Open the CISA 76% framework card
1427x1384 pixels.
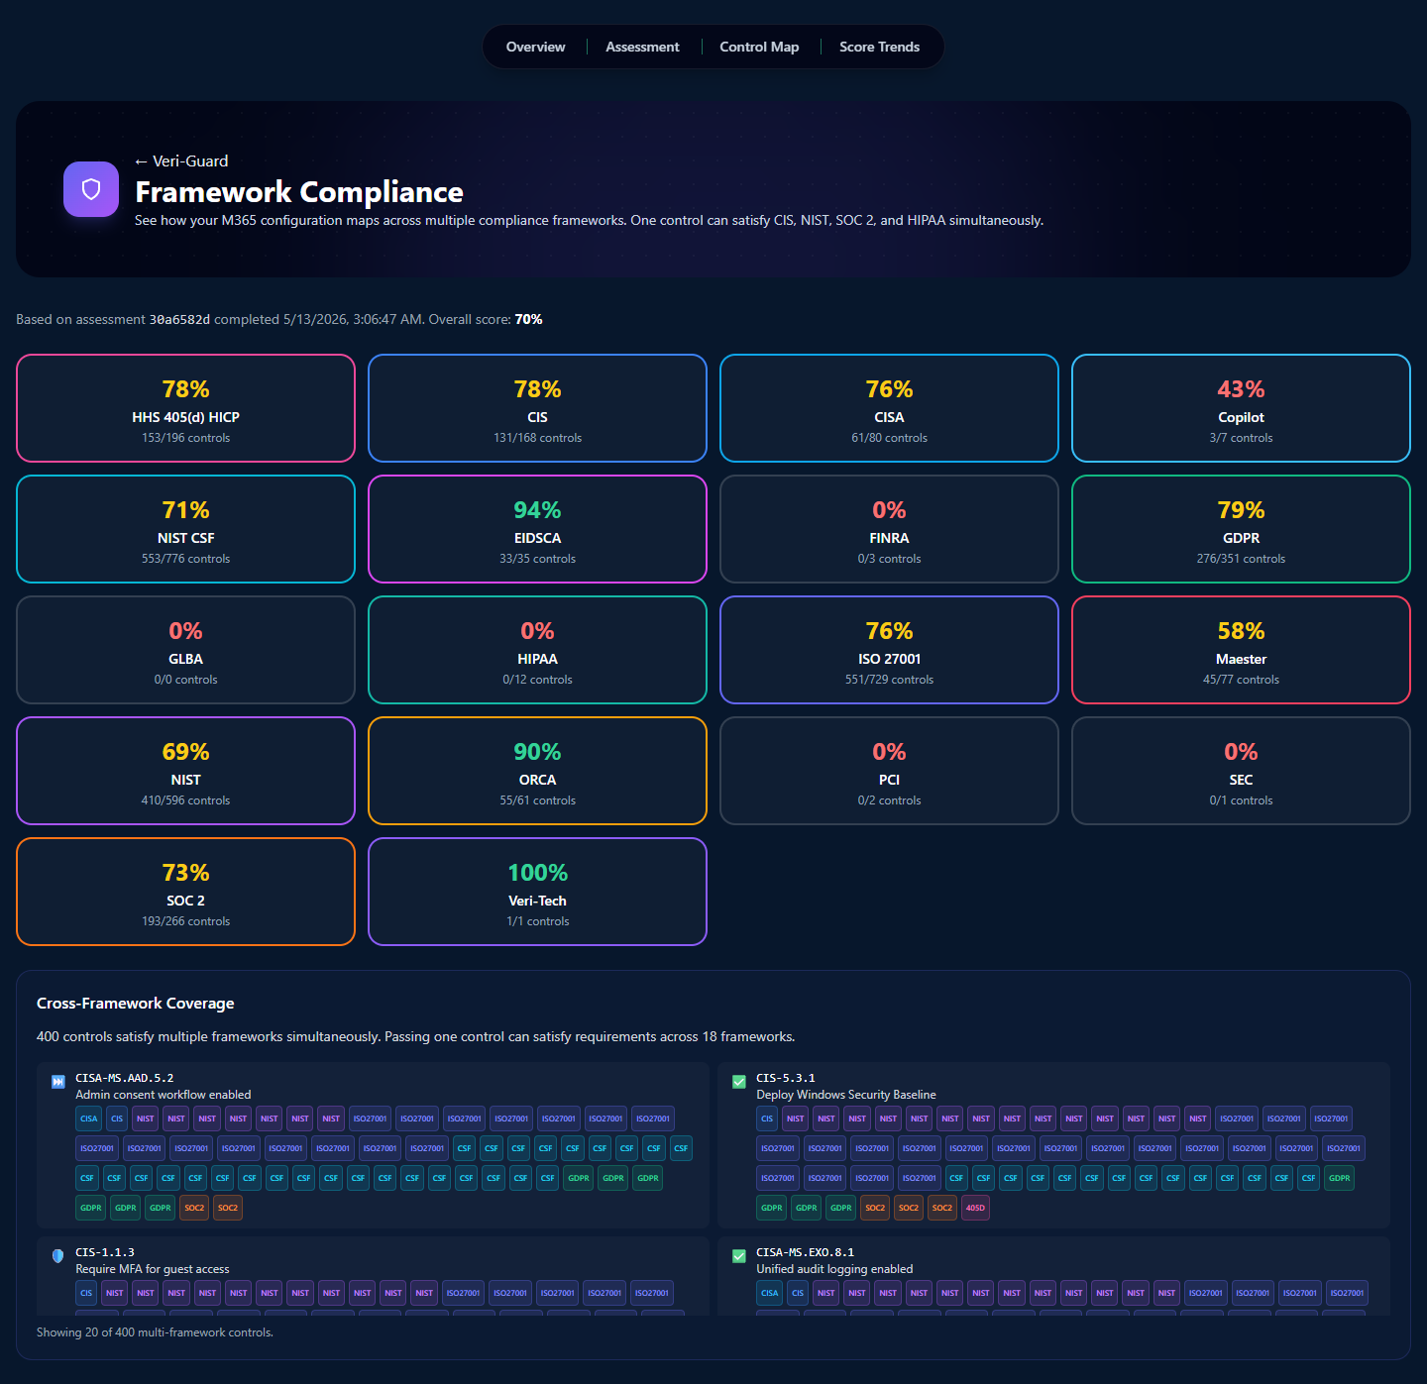[889, 408]
